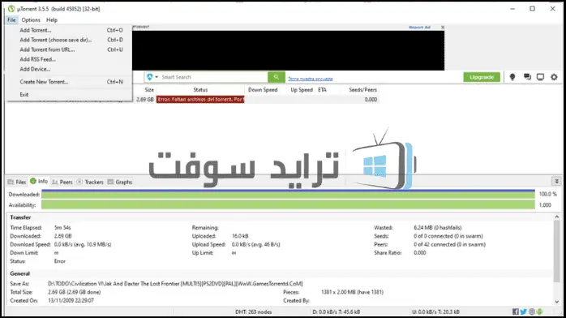The height and width of the screenshot is (318, 566).
Task: Close the ad banner with X
Action: [443, 27]
